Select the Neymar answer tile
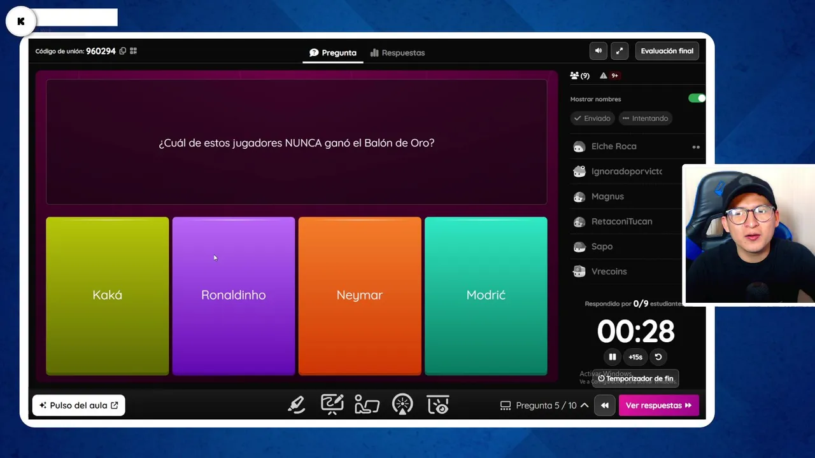 point(360,296)
